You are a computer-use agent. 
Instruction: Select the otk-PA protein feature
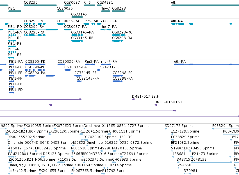206,64
